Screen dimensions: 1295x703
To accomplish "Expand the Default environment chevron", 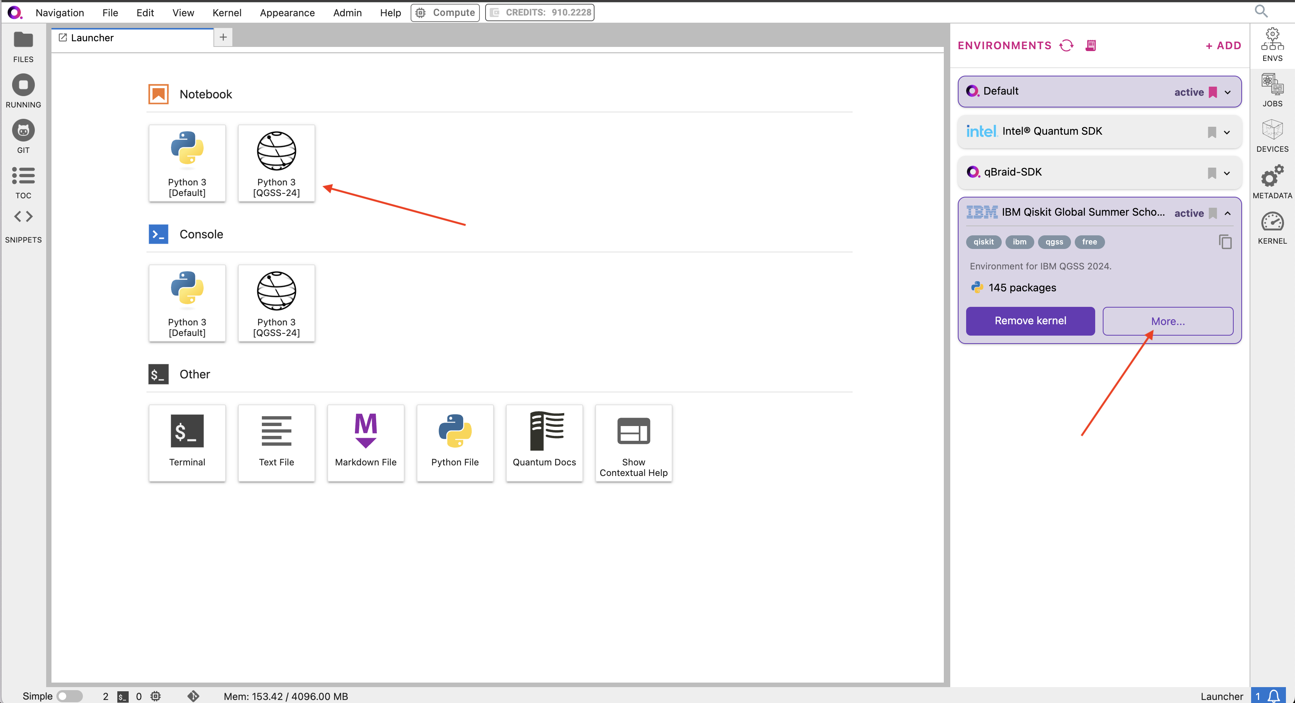I will click(x=1228, y=92).
